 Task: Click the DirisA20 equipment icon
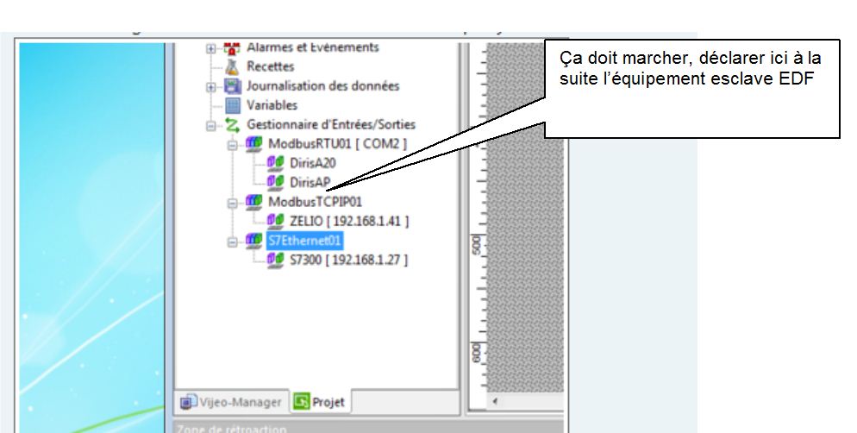coord(275,162)
